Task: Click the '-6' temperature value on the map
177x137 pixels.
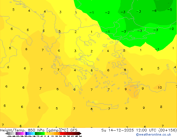Action: (x=154, y=11)
